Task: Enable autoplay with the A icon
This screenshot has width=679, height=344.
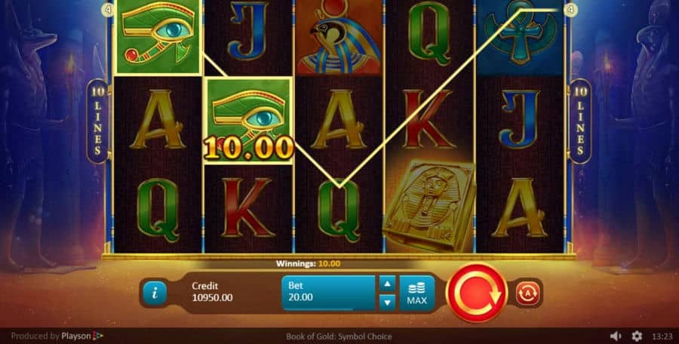Action: pos(527,293)
